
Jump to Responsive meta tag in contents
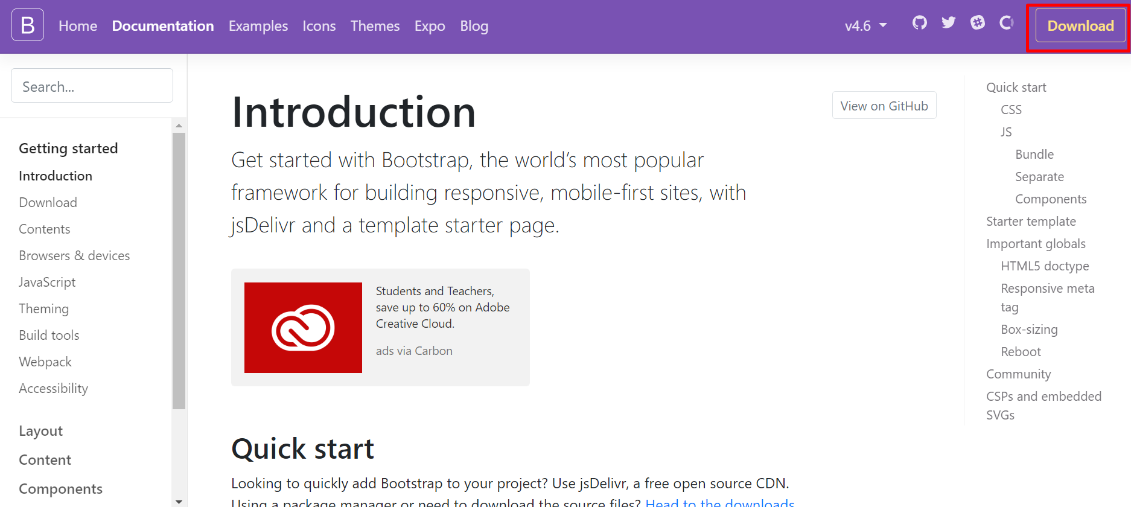[x=1047, y=298]
